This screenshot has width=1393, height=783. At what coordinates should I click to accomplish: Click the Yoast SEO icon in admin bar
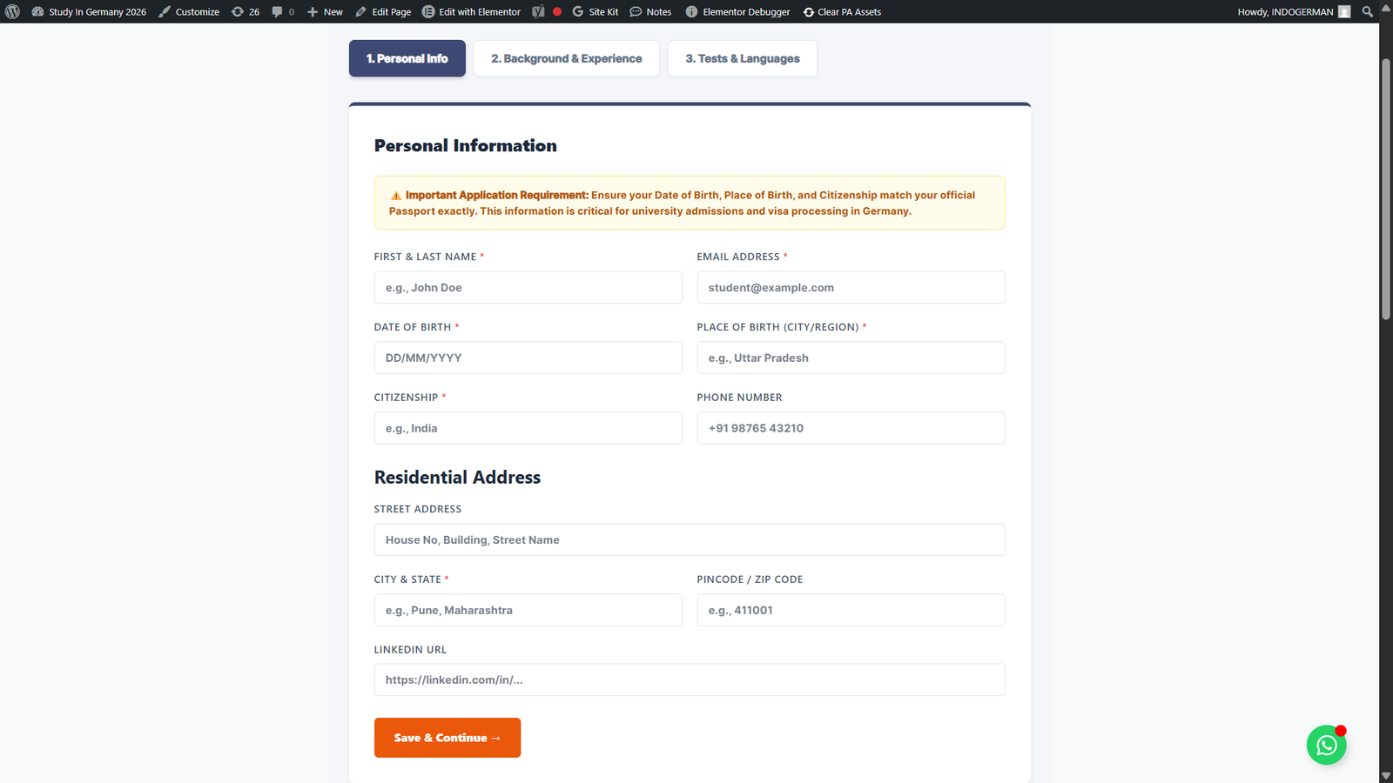(537, 11)
